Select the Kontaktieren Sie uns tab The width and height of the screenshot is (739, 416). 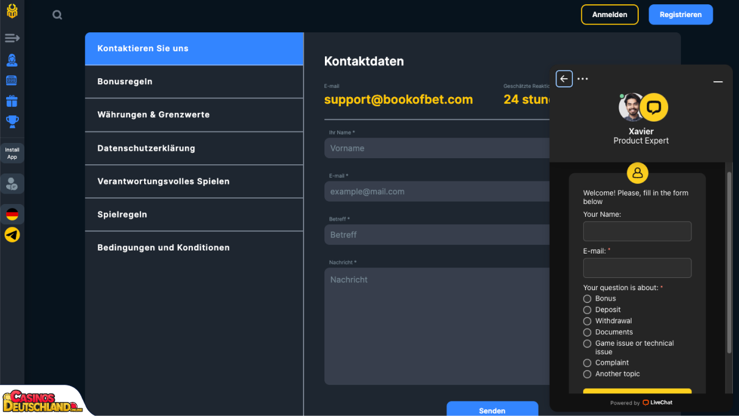[194, 48]
